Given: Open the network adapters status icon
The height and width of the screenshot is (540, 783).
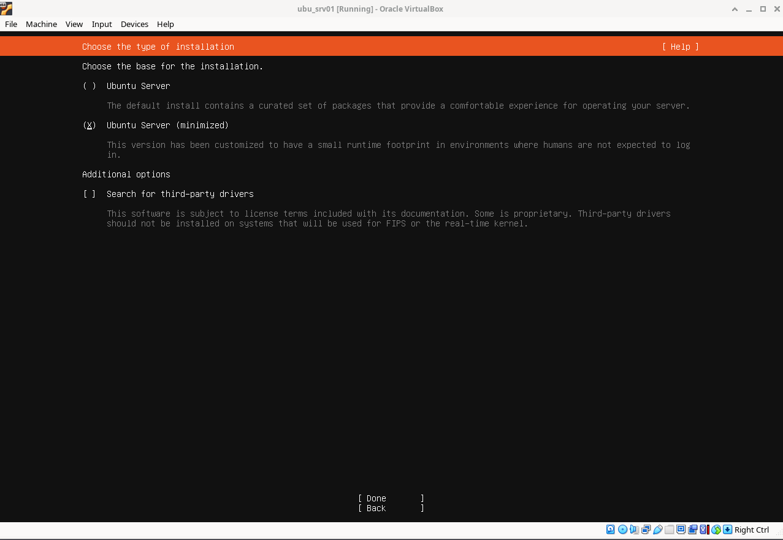Looking at the screenshot, I should tap(646, 530).
